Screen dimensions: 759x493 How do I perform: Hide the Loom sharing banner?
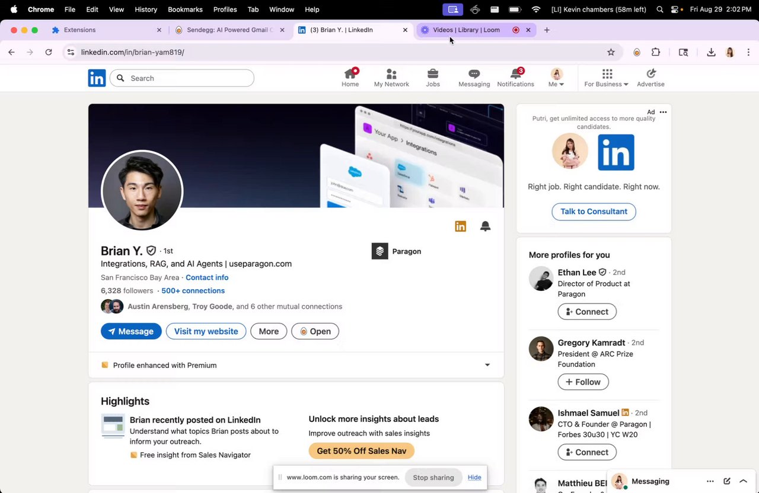pos(474,478)
